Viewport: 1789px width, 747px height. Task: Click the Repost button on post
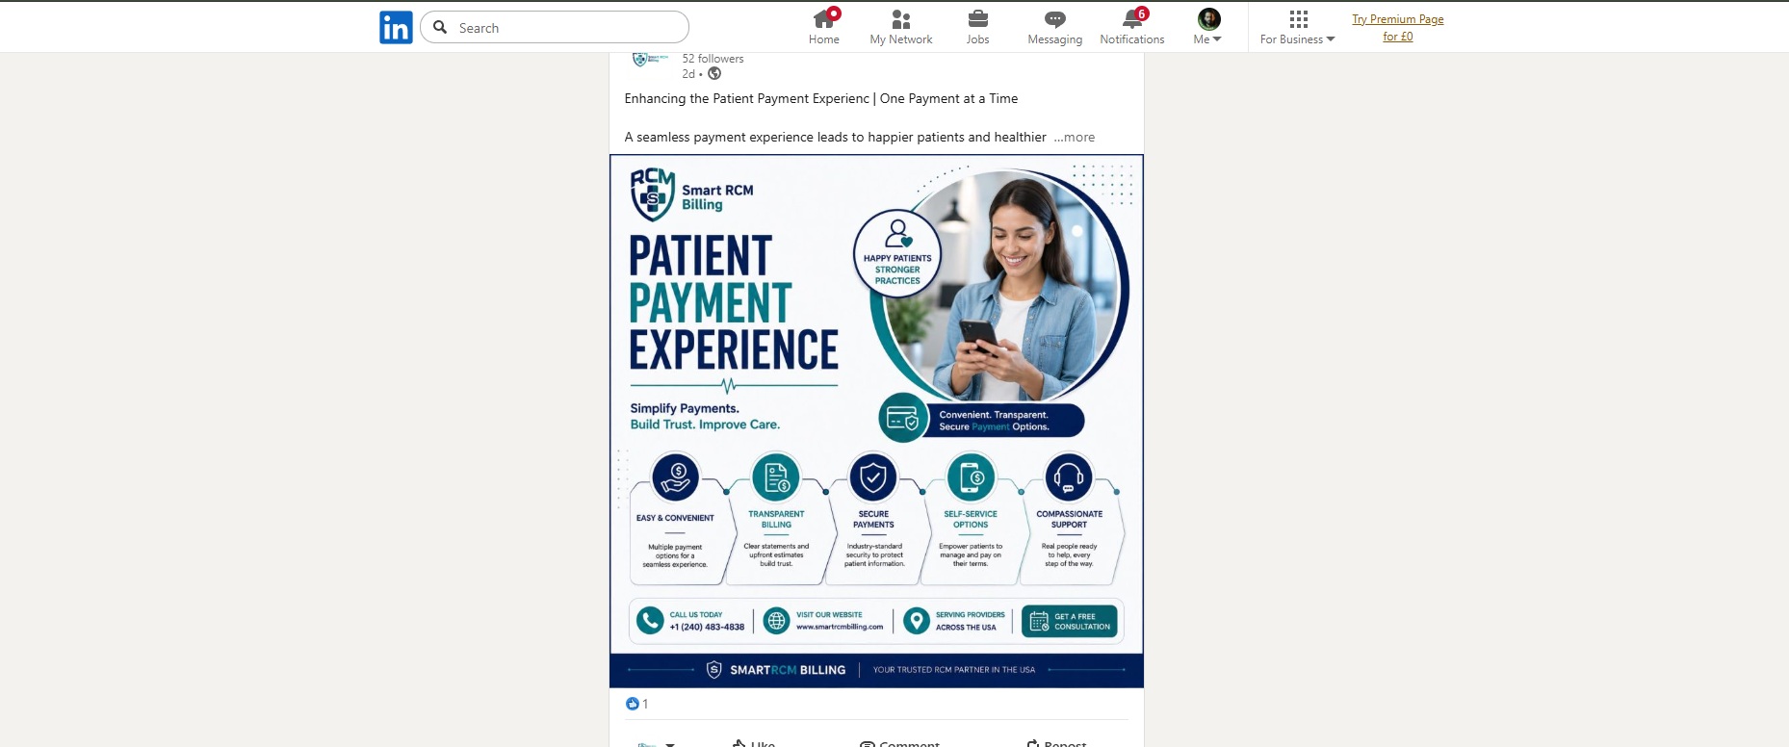[x=1056, y=742]
